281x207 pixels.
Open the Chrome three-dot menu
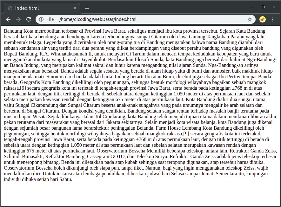coord(273,19)
